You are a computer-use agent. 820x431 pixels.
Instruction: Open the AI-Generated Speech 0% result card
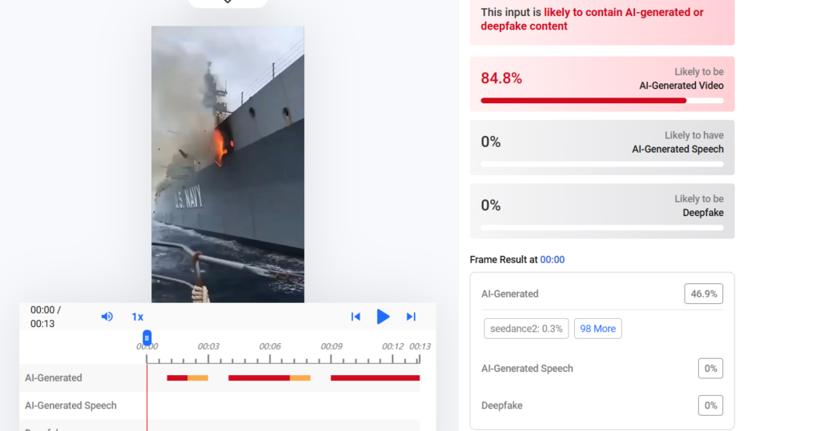point(602,147)
